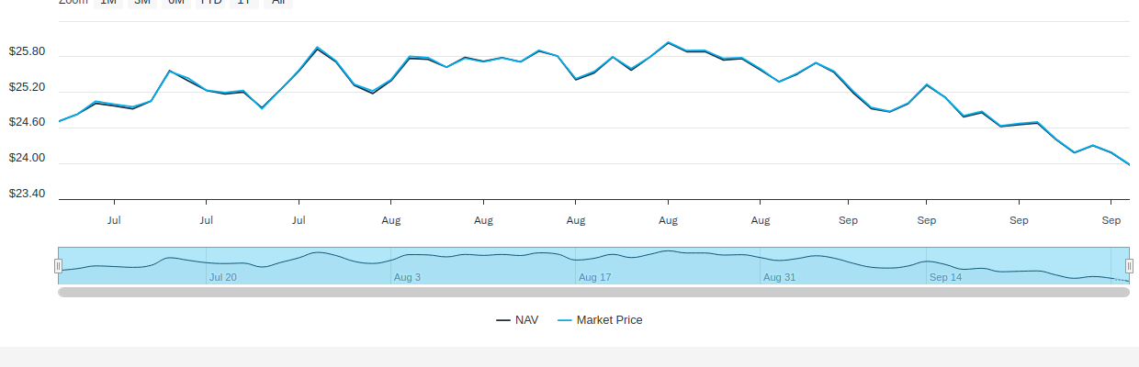
Task: Show All data with the All zoom button
Action: click(x=278, y=3)
